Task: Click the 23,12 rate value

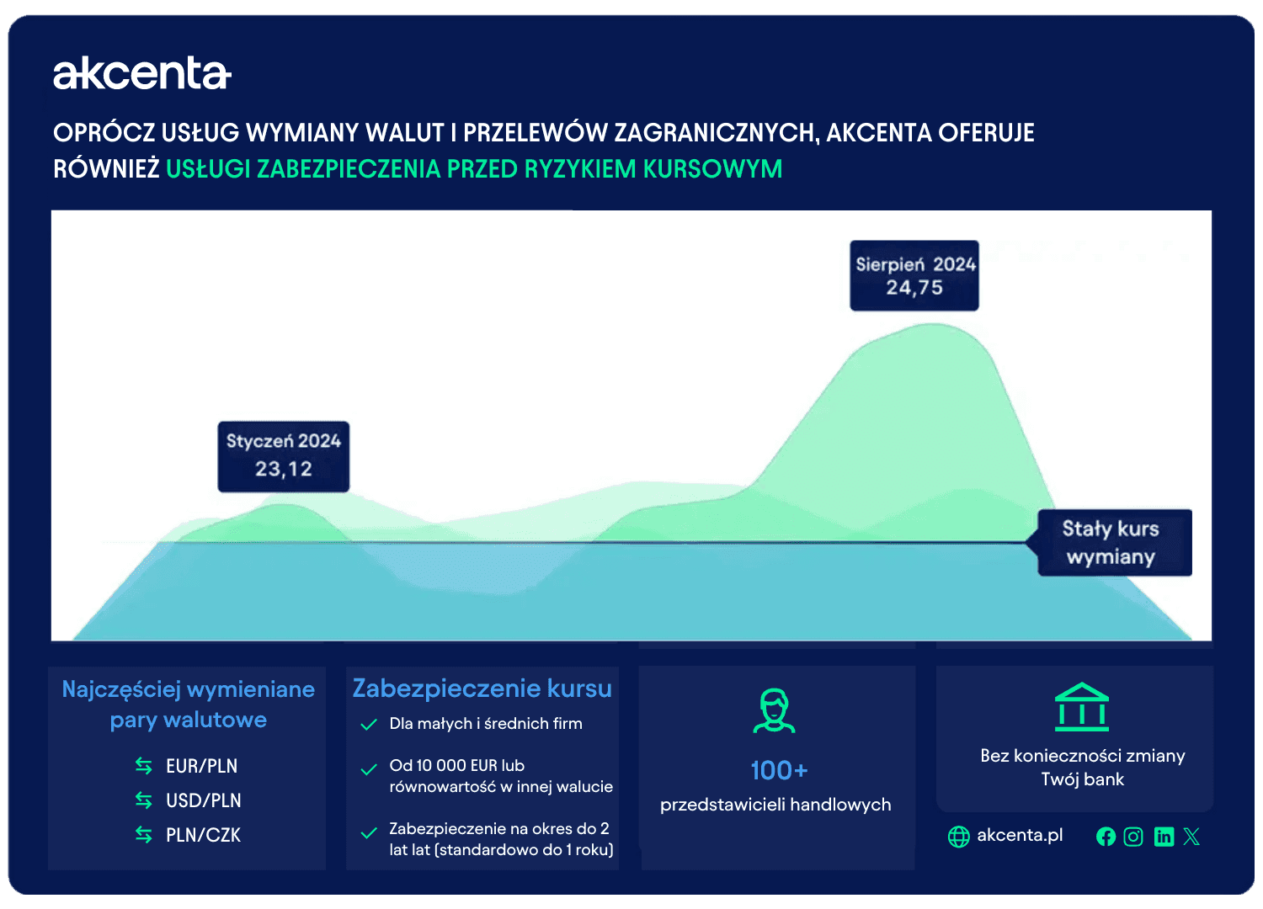Action: (x=284, y=469)
